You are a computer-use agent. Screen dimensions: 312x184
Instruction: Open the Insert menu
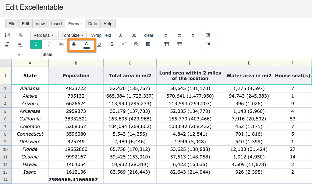click(56, 24)
